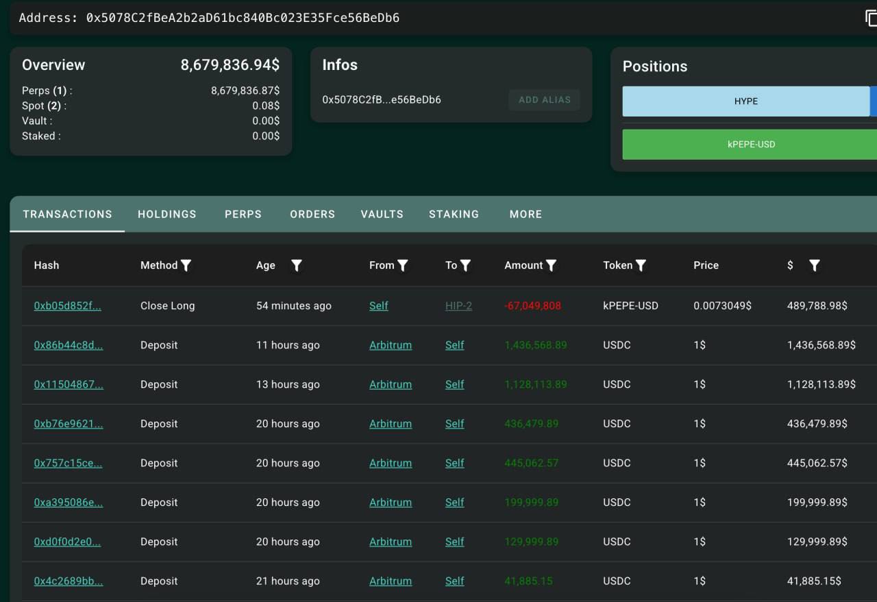This screenshot has height=602, width=877.
Task: Switch to the Perps tab
Action: coord(243,214)
